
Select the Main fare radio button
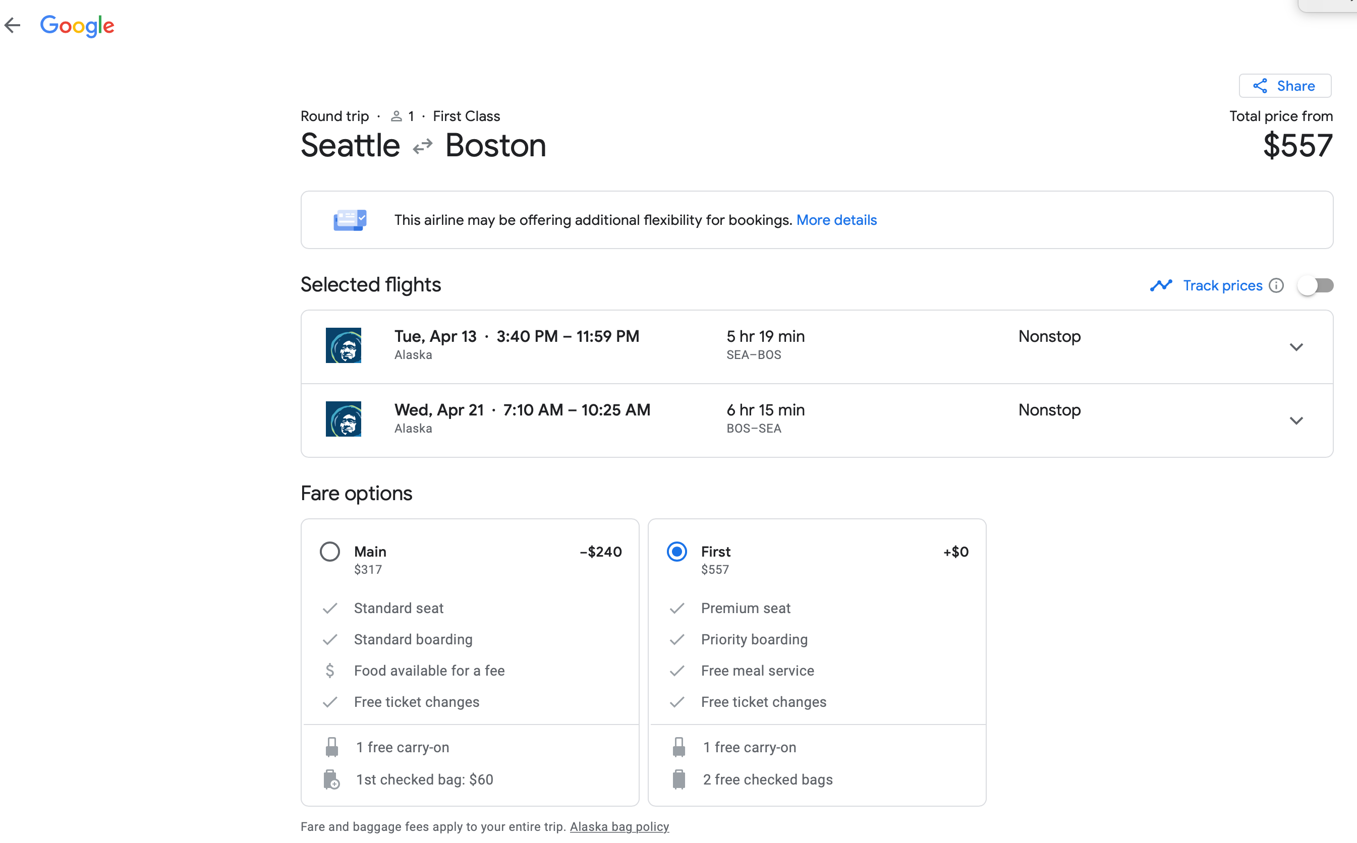point(329,552)
